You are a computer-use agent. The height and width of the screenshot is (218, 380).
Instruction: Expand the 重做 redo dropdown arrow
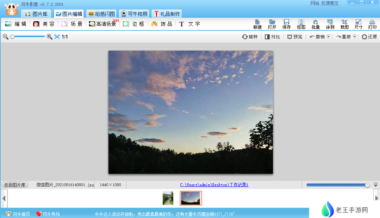coord(354,36)
